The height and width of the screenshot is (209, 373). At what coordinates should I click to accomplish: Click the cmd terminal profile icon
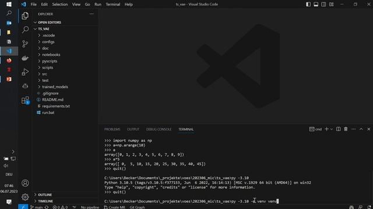(x=312, y=129)
